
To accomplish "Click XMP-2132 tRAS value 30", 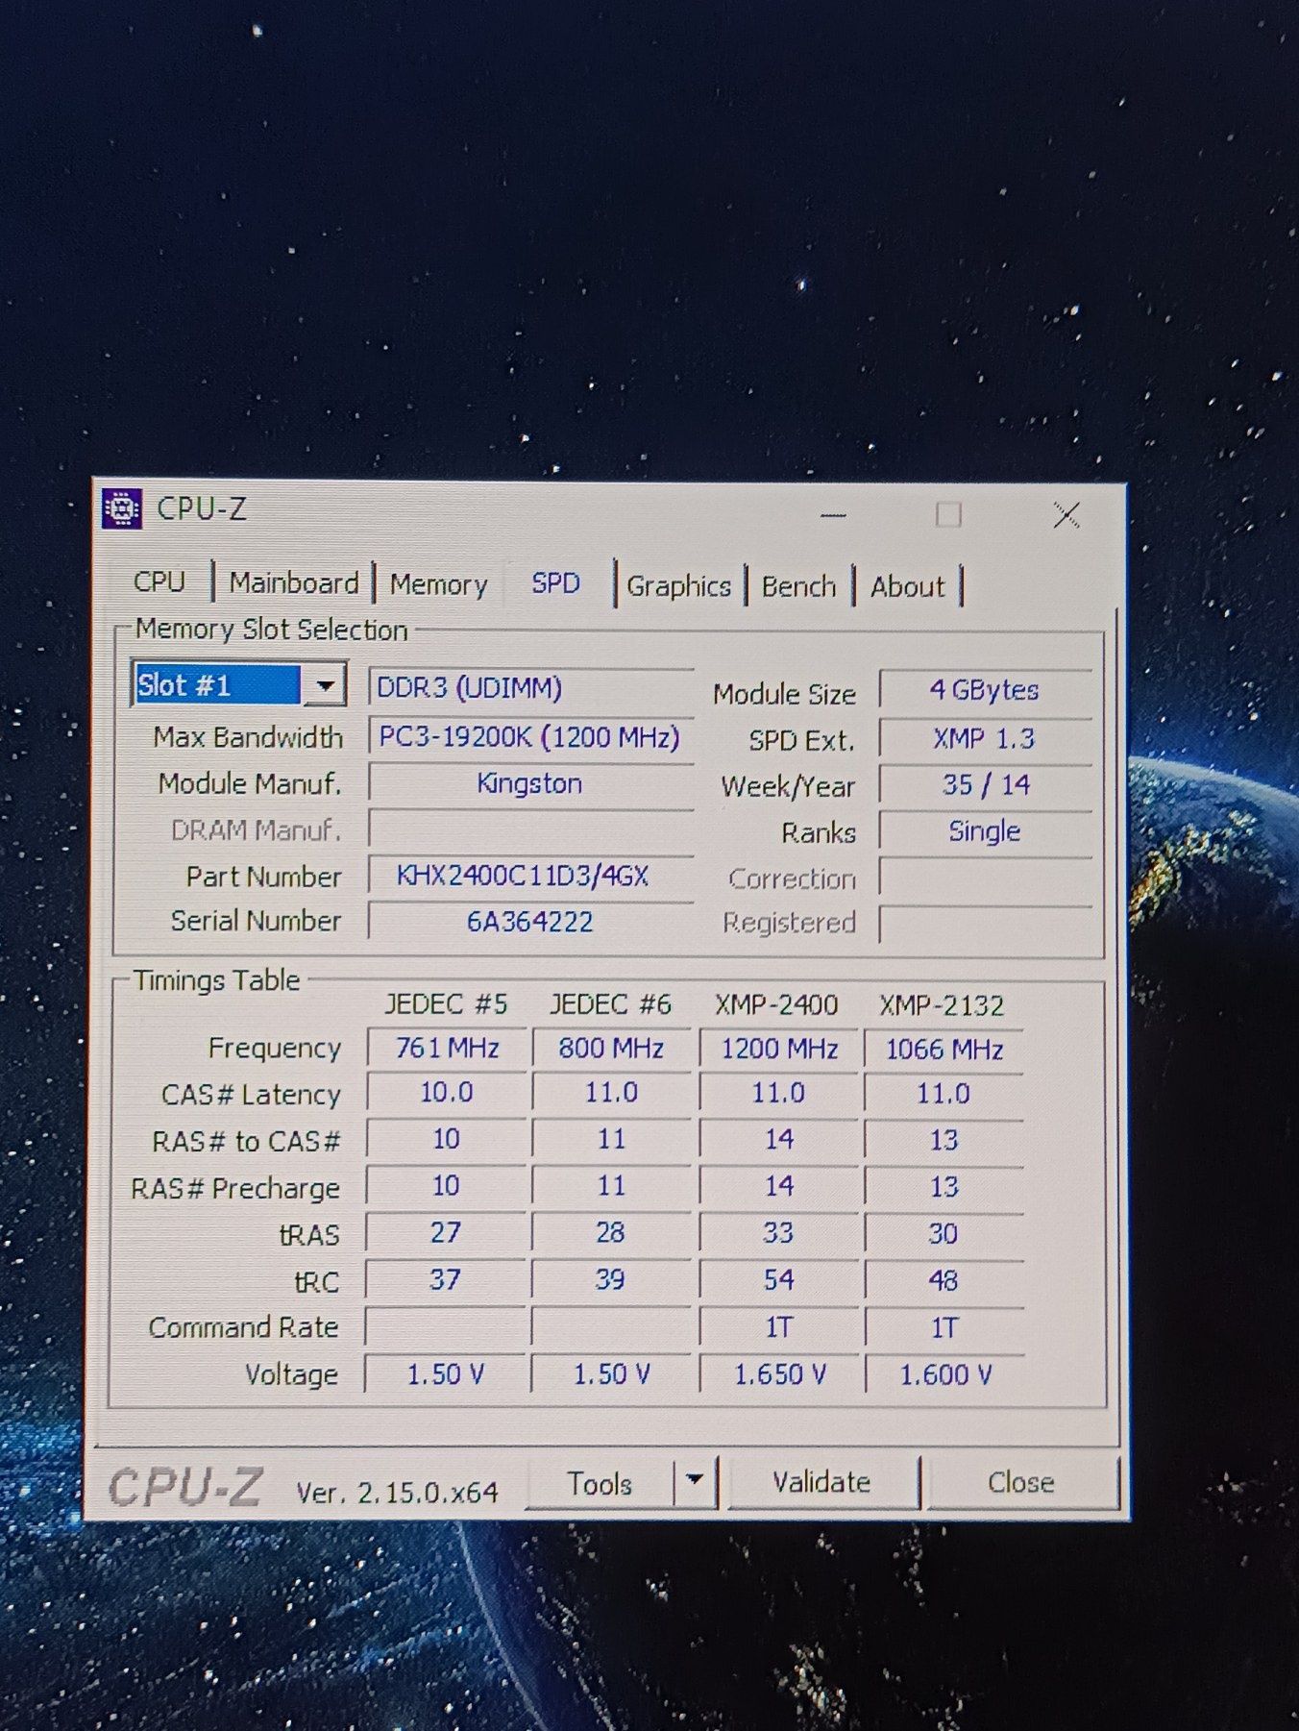I will 944,1234.
